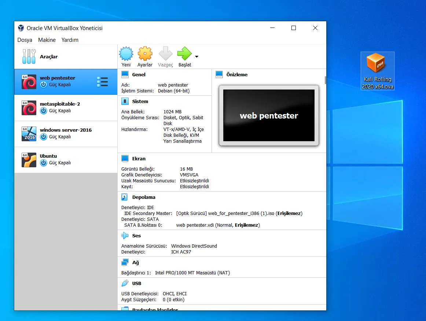Open the Ekran section heading link

coord(139,159)
